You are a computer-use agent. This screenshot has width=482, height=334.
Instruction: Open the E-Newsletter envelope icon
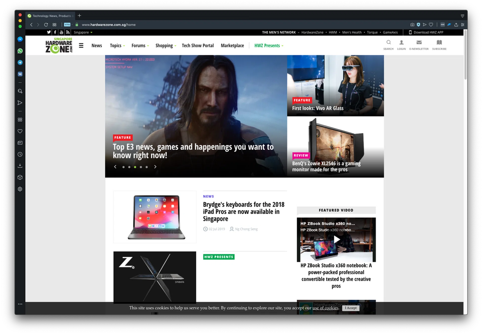pyautogui.click(x=419, y=42)
